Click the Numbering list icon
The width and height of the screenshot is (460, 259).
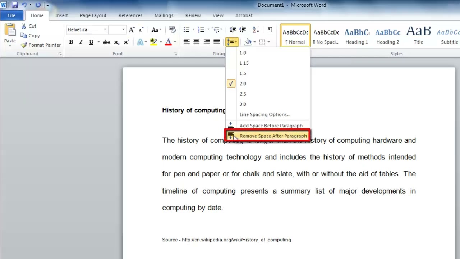[201, 29]
